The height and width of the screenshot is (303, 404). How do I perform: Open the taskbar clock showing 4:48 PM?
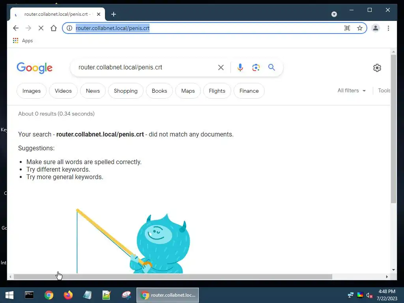click(x=387, y=295)
